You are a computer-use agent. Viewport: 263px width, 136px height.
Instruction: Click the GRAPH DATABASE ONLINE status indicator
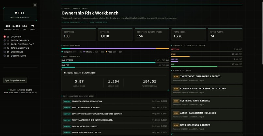tap(20, 90)
